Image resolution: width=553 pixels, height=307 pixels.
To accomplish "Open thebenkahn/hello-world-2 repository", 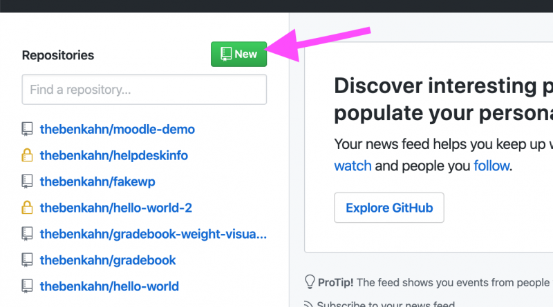I will tap(115, 208).
